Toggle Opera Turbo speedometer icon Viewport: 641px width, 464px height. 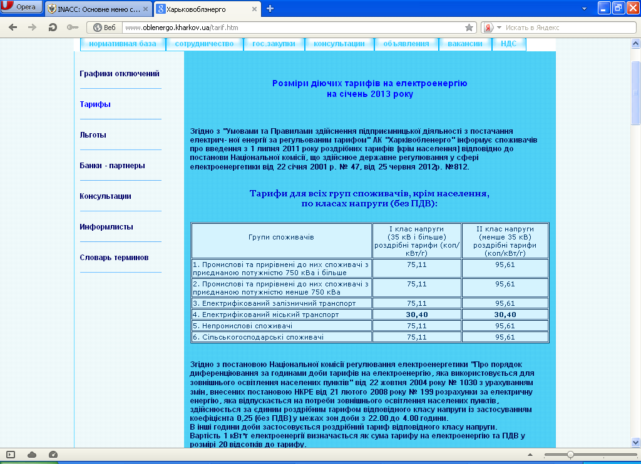coord(53,455)
